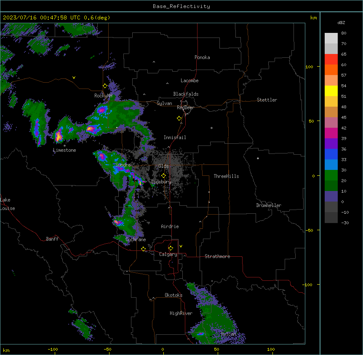
Task: Select the magenta 39-42 dBZ legend swatch
Action: (x=331, y=133)
